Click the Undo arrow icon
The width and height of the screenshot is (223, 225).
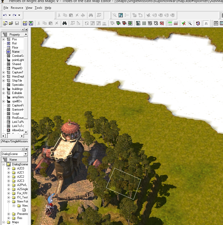pyautogui.click(x=5, y=15)
